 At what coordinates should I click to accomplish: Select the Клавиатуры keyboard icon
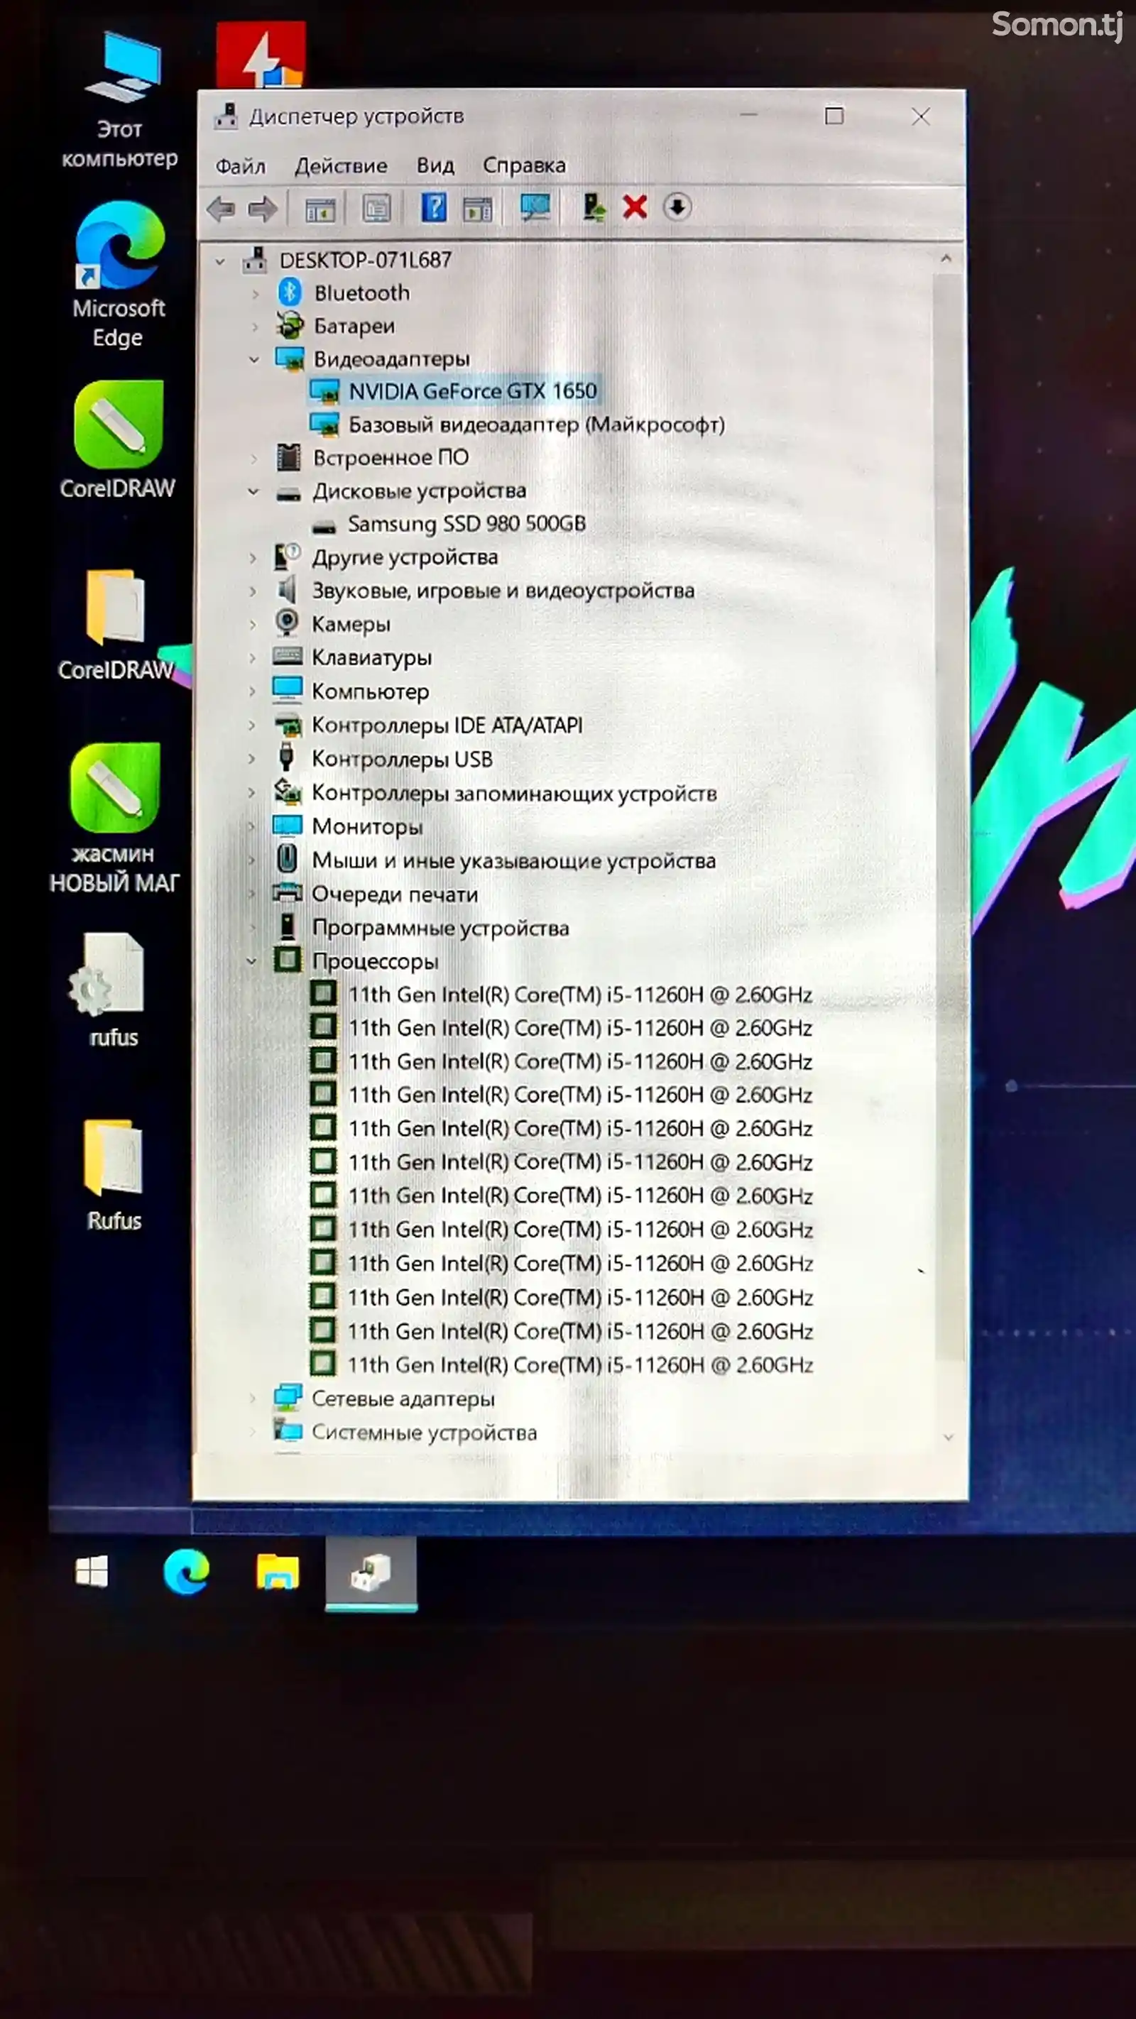tap(287, 656)
